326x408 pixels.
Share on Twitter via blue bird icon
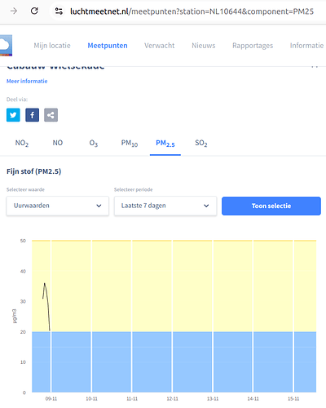[13, 115]
